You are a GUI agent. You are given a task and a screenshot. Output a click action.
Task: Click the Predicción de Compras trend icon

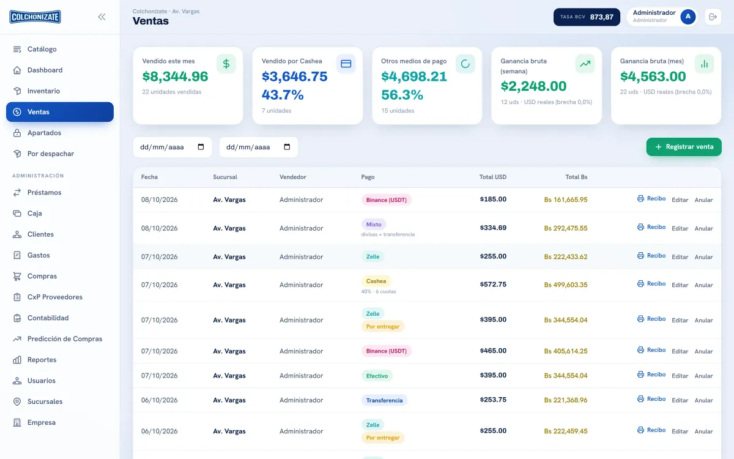tap(17, 338)
